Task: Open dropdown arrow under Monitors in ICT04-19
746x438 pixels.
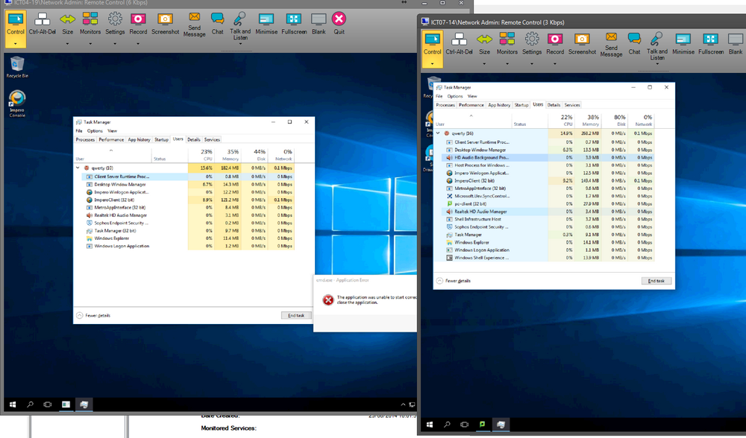Action: coord(90,44)
